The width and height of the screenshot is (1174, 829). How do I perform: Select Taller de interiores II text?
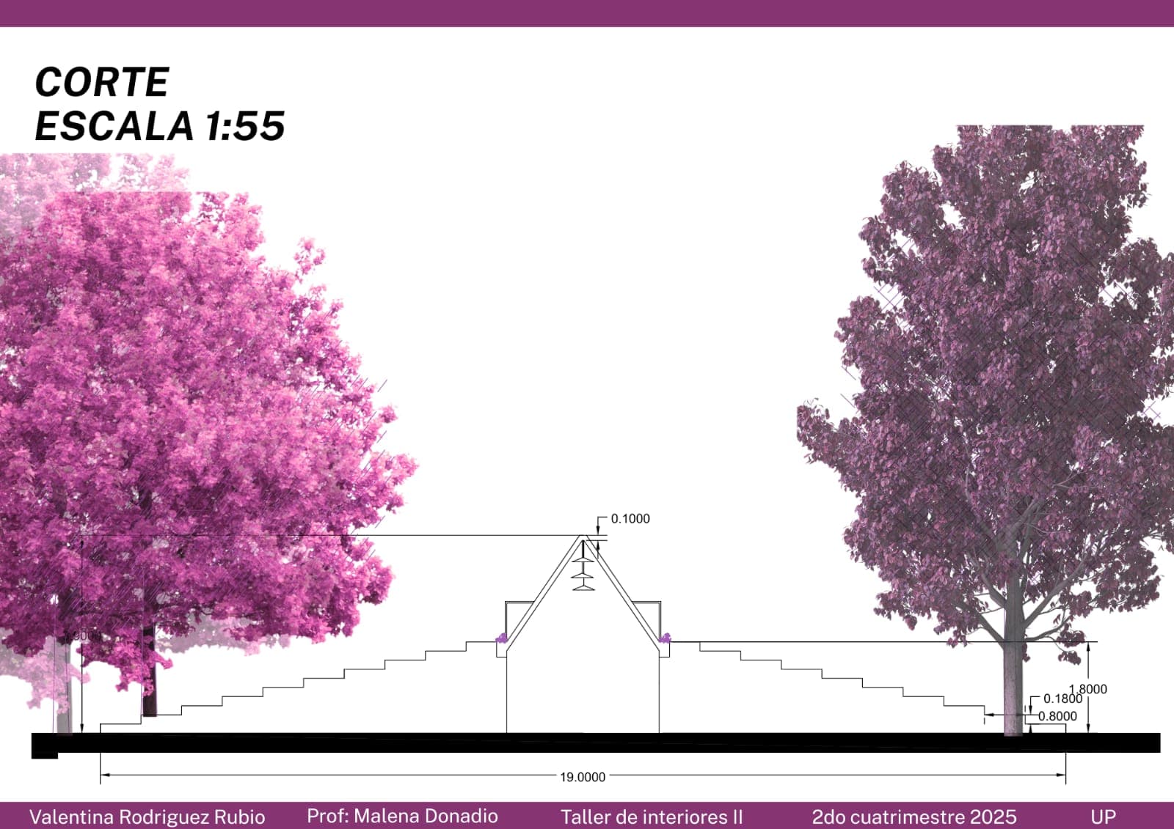click(652, 817)
